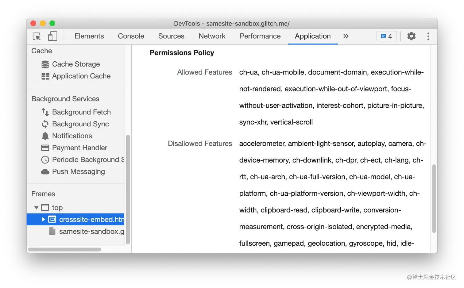Open the three-dot customize menu
464x288 pixels.
pos(428,36)
